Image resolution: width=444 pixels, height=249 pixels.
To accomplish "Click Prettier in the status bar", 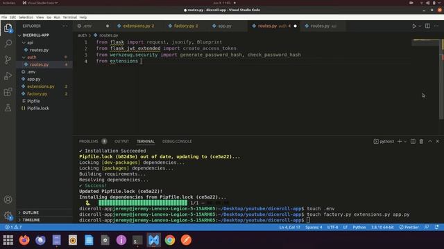I will click(409, 227).
